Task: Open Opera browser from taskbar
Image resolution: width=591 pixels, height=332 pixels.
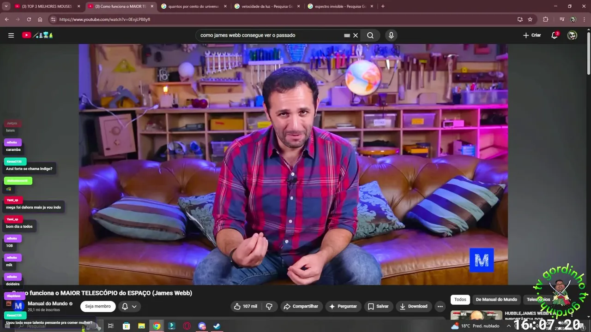Action: [x=187, y=326]
